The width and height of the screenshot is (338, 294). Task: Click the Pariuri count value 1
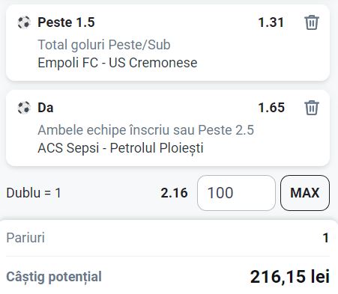[x=326, y=238]
